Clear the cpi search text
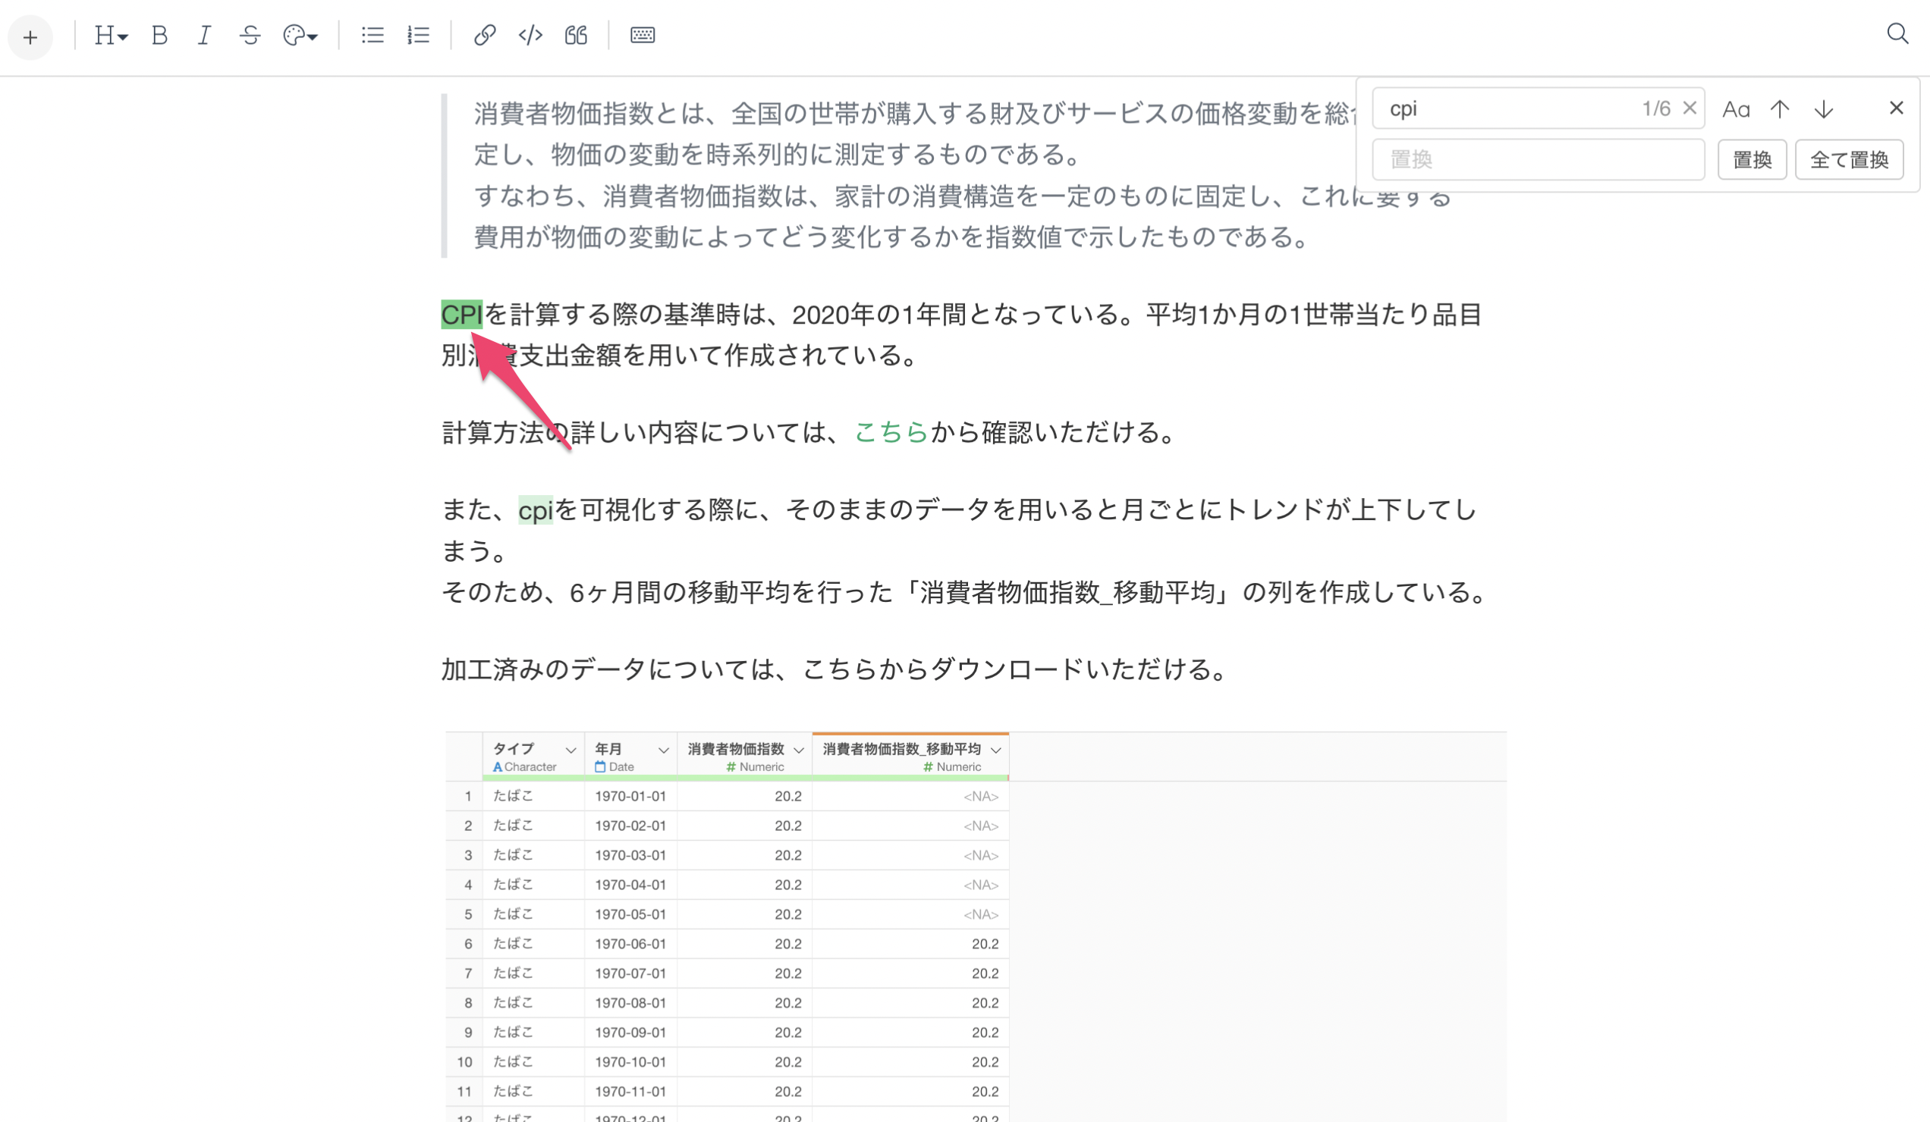This screenshot has width=1930, height=1122. (1690, 108)
